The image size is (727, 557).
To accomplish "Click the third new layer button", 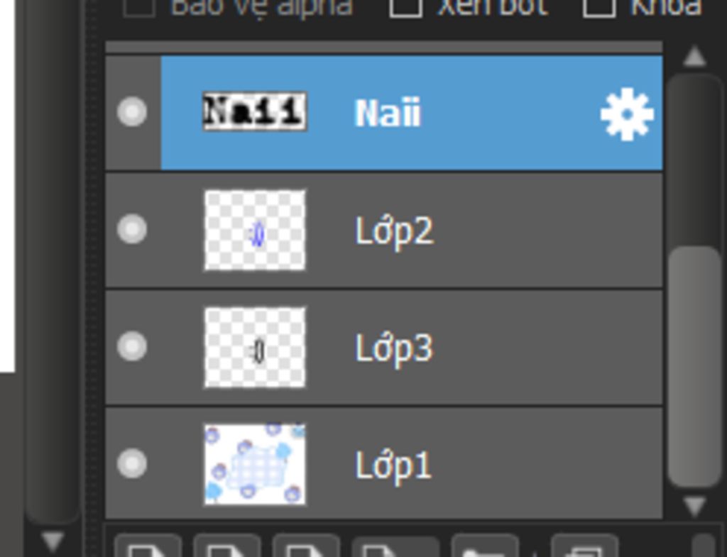I will point(306,546).
